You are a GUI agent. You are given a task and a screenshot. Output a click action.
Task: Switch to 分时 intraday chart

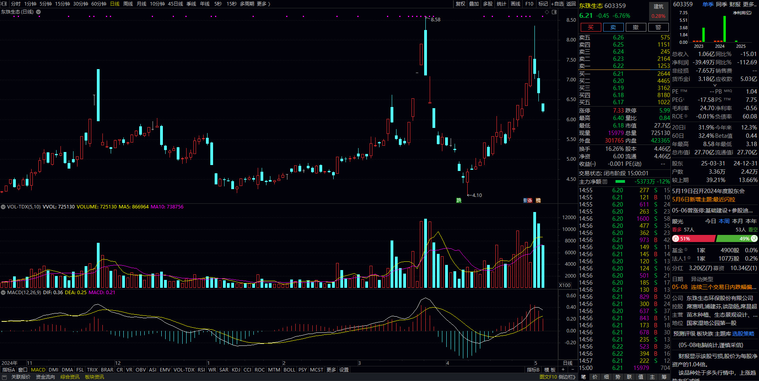click(16, 4)
